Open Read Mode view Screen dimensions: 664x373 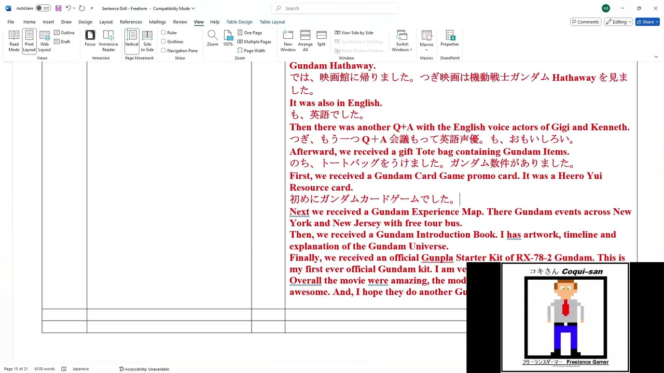coord(14,41)
